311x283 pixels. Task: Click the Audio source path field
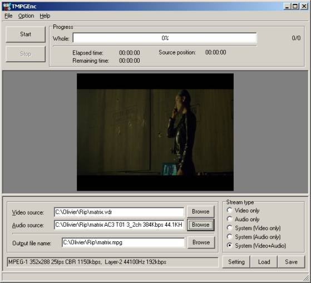(x=119, y=225)
